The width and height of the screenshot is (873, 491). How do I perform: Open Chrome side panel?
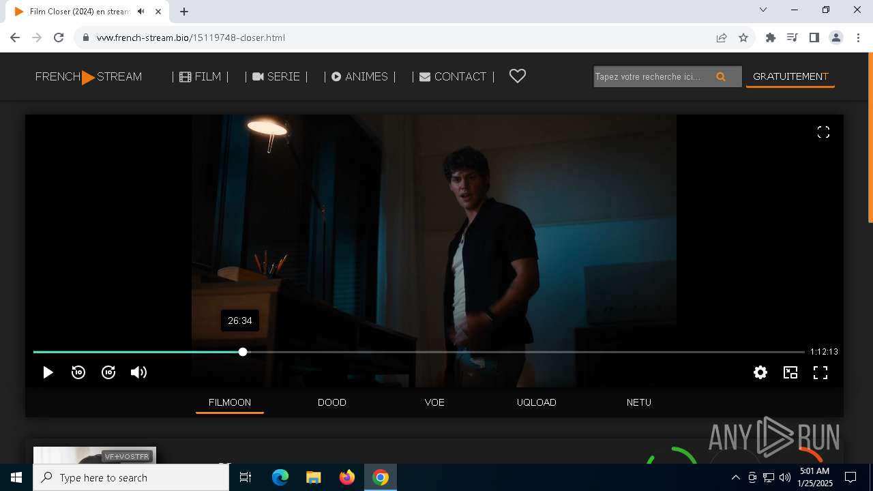coord(814,38)
